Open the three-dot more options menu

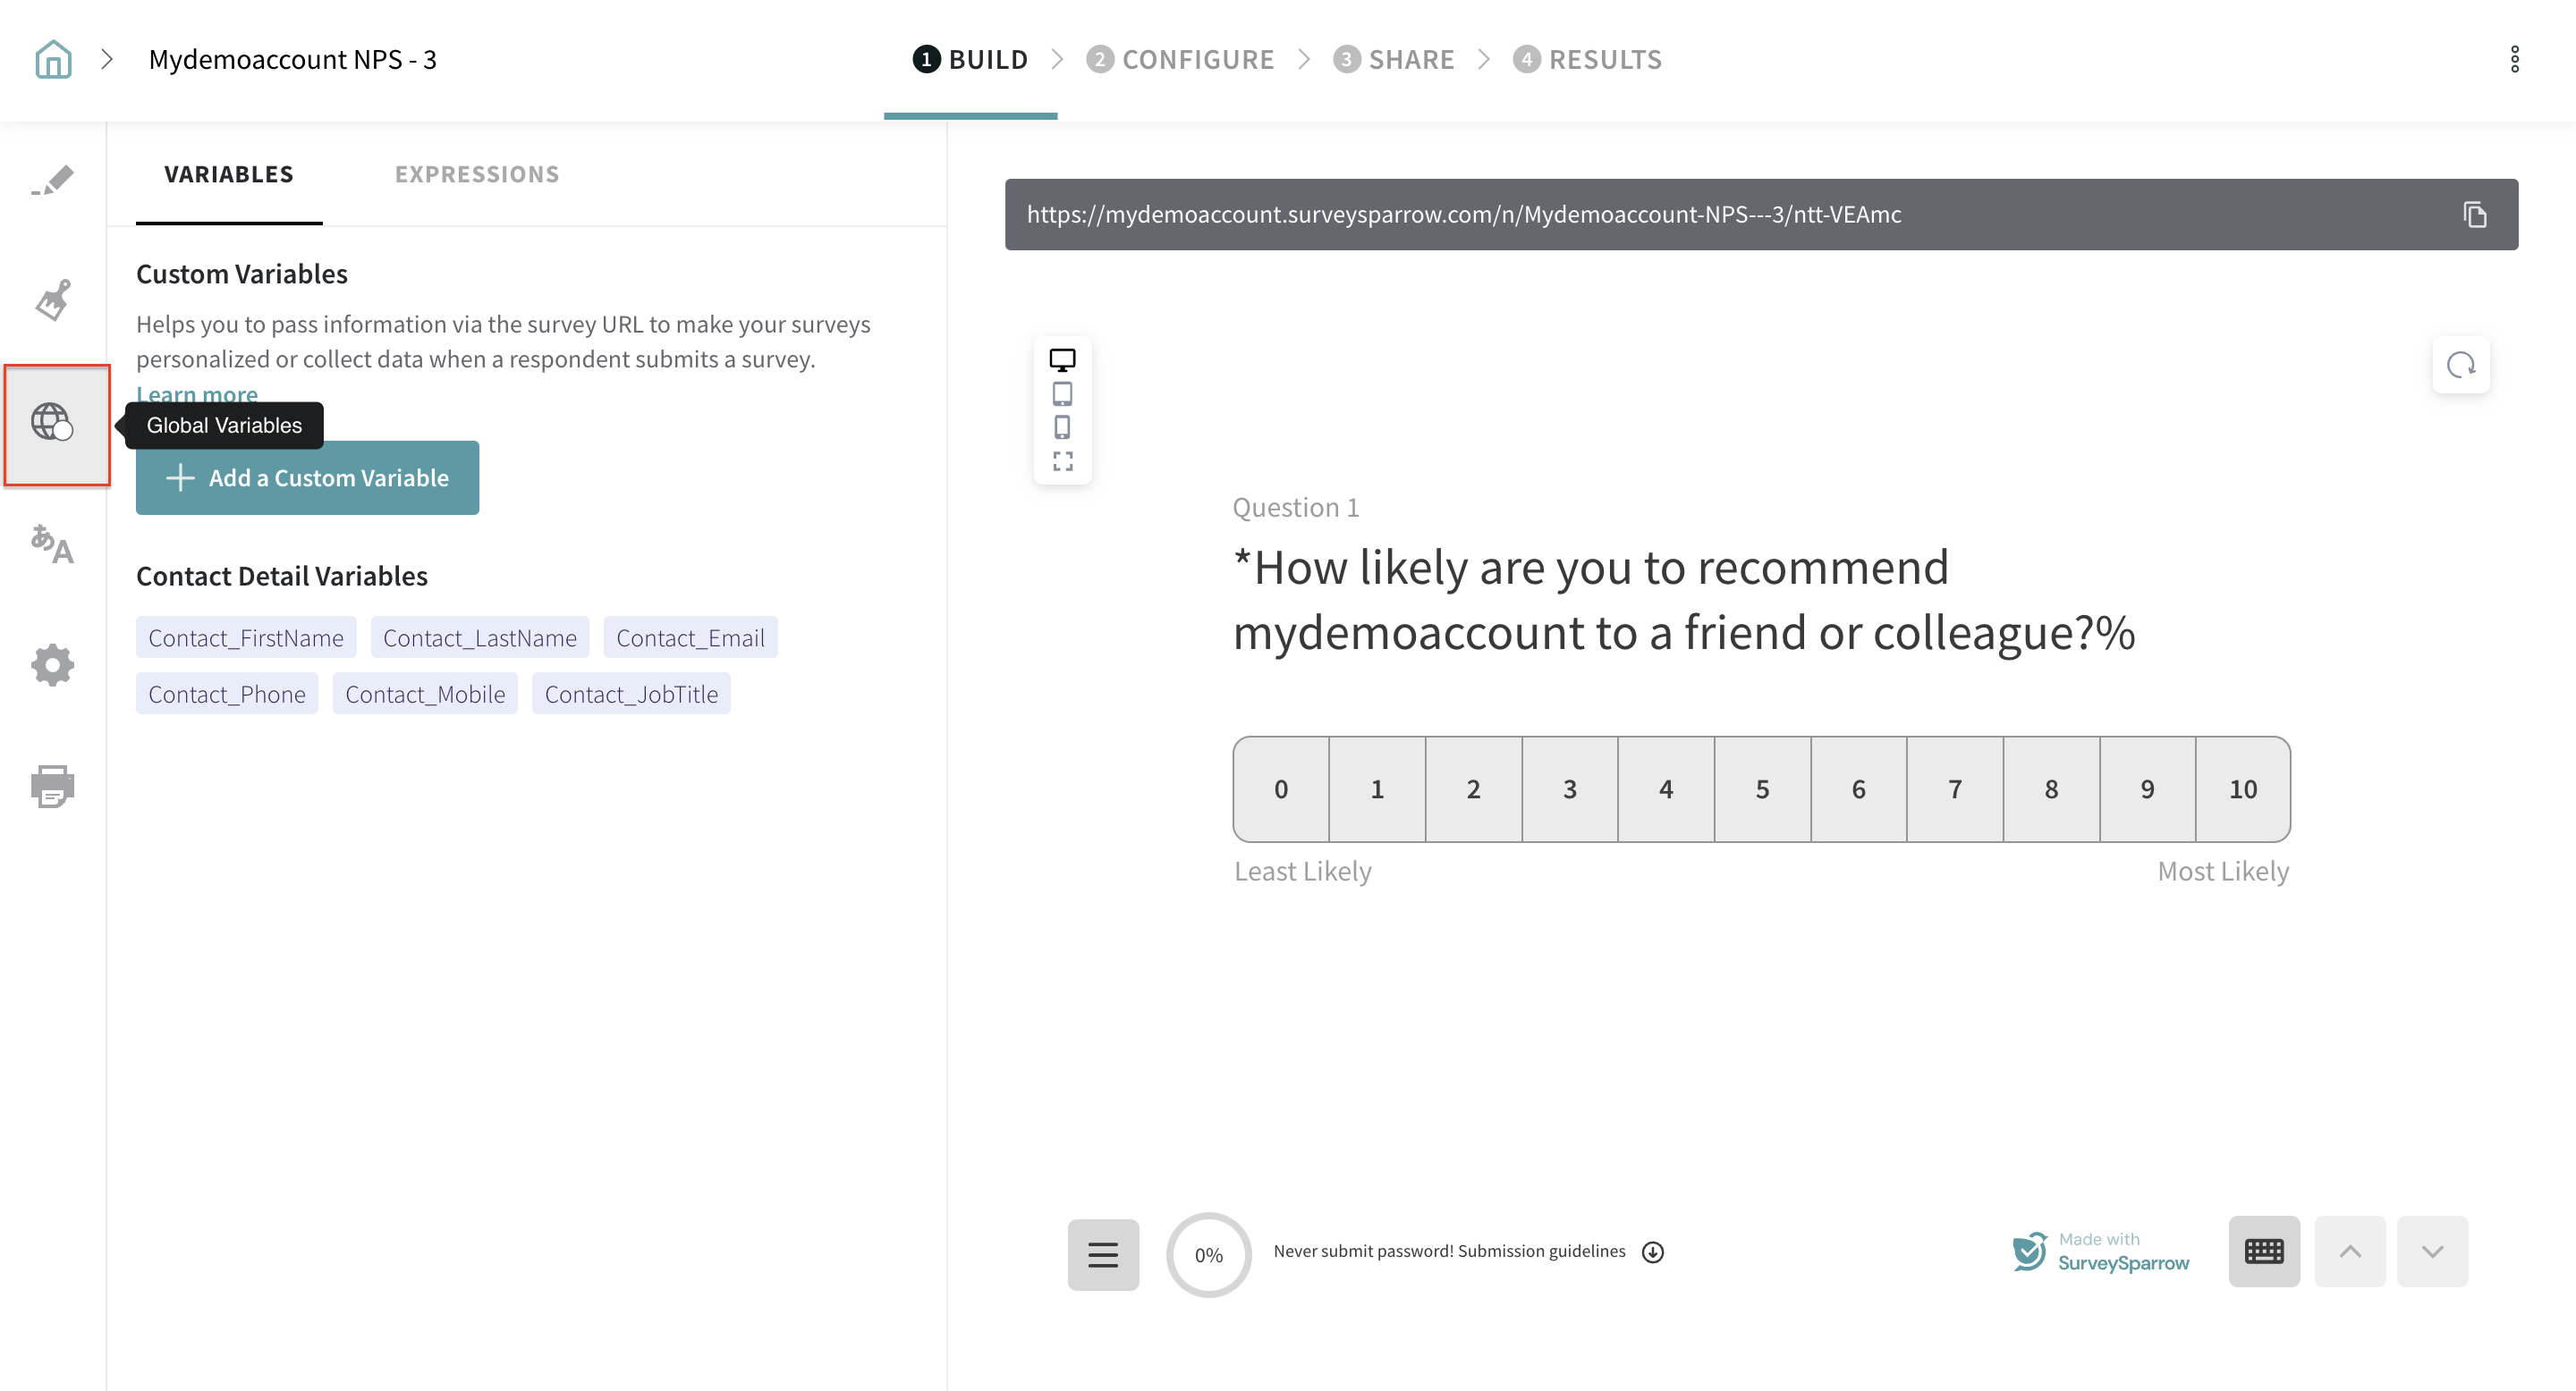[2514, 60]
